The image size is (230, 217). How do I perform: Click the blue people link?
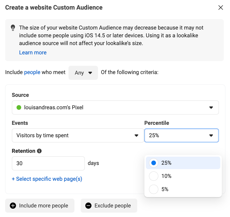[32, 72]
